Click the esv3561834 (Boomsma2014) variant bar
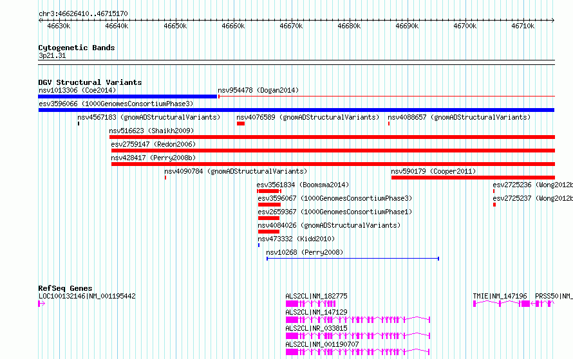 [269, 191]
